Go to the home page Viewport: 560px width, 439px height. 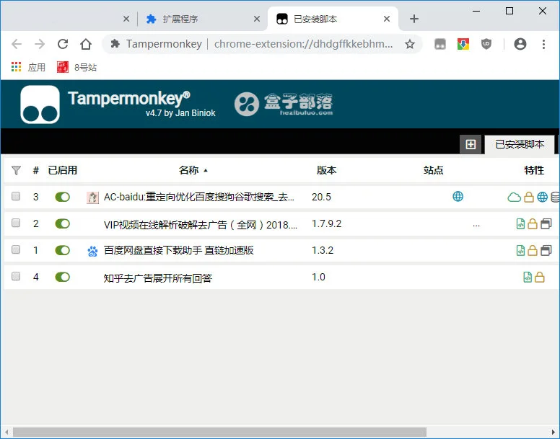(86, 44)
